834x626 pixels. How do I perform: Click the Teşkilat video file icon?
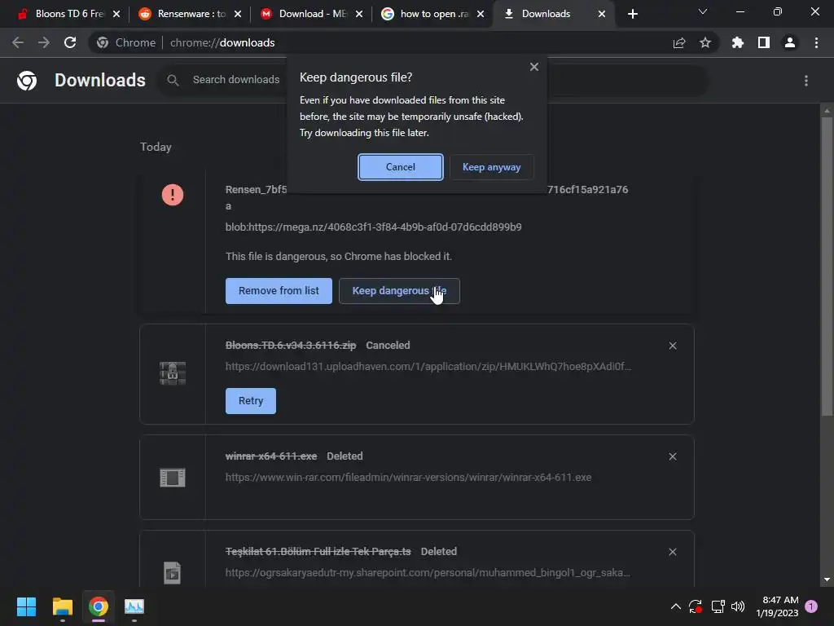173,573
